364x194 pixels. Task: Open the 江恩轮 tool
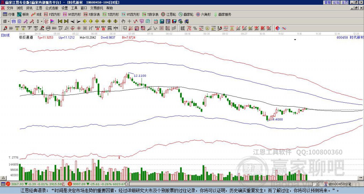(x=168, y=15)
